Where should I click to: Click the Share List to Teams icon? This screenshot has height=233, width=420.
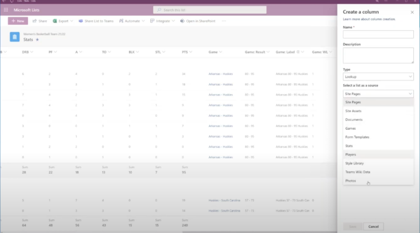[80, 21]
